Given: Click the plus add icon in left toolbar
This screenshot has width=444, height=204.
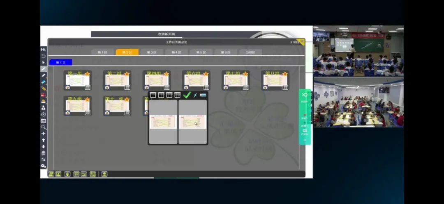Looking at the screenshot, I should point(43,134).
